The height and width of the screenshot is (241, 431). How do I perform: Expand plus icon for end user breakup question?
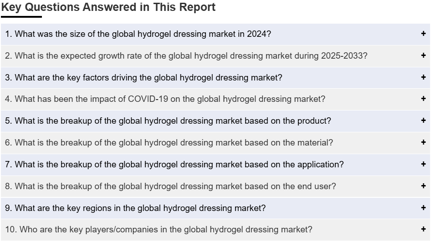click(423, 186)
